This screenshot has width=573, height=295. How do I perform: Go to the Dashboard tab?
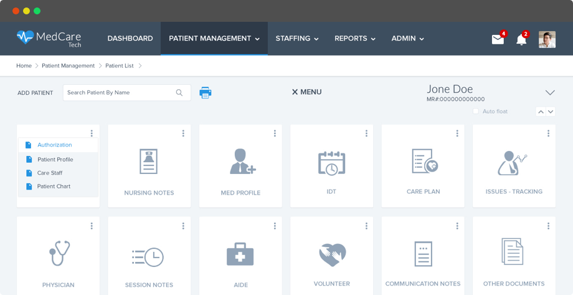pyautogui.click(x=130, y=39)
